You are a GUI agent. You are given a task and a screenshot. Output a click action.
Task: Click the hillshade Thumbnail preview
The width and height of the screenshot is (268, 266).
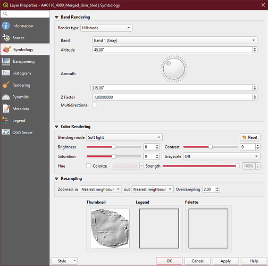click(x=110, y=228)
